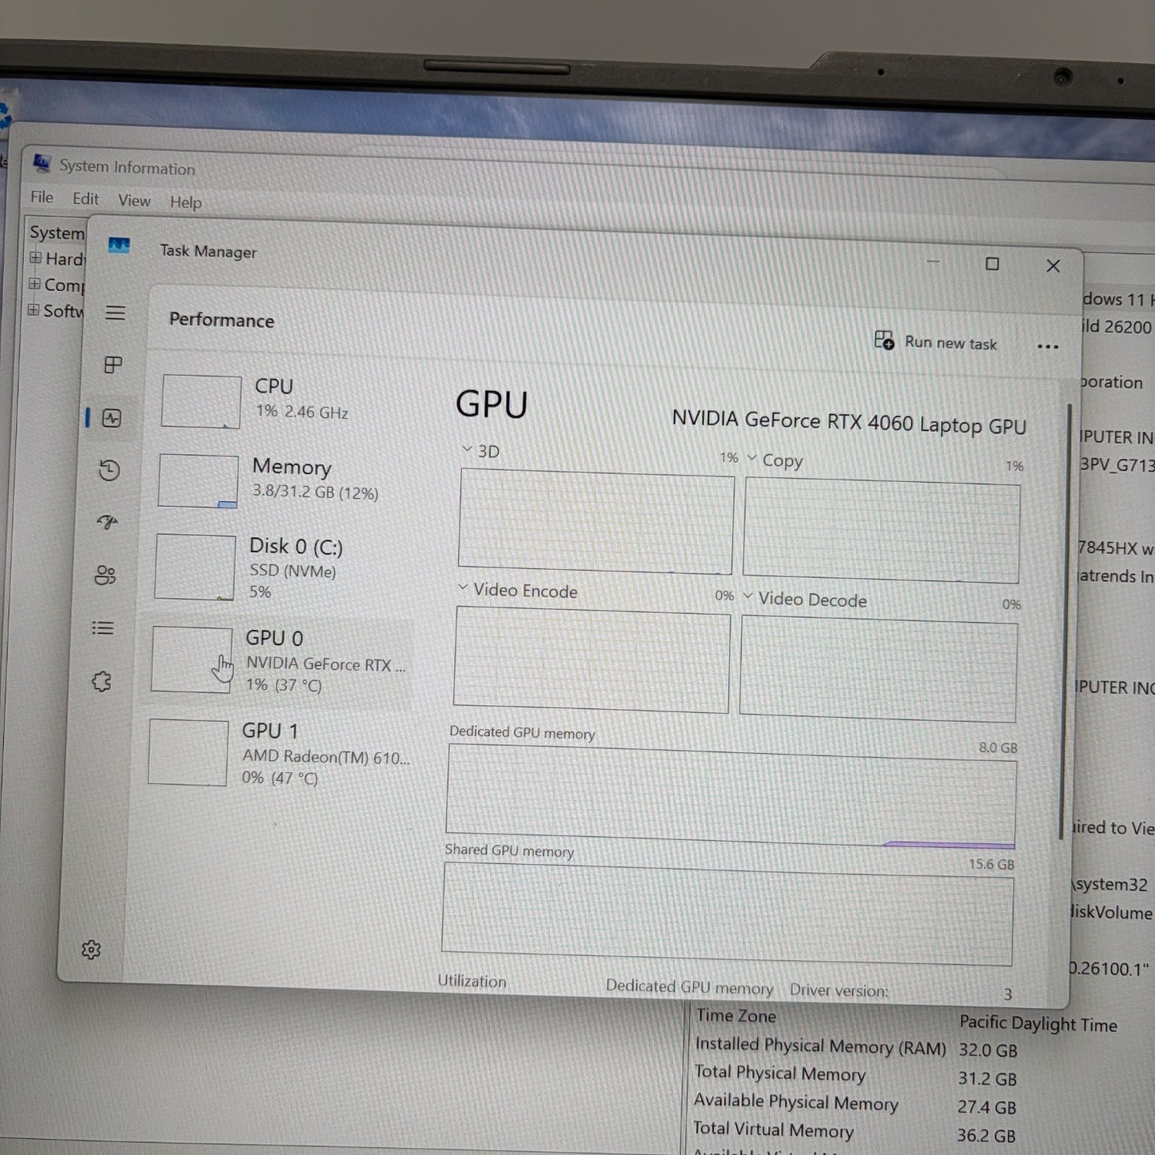Click the Video Decode utilization graph

878,668
